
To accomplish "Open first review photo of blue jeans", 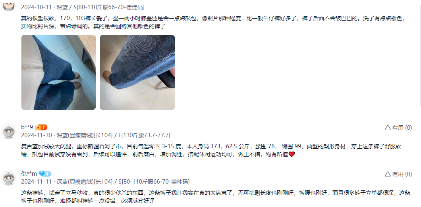I will point(58,73).
